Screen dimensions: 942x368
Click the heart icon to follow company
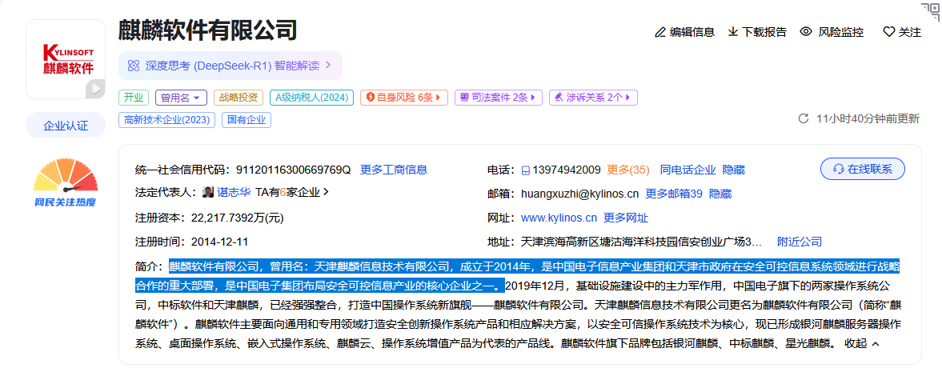(889, 33)
